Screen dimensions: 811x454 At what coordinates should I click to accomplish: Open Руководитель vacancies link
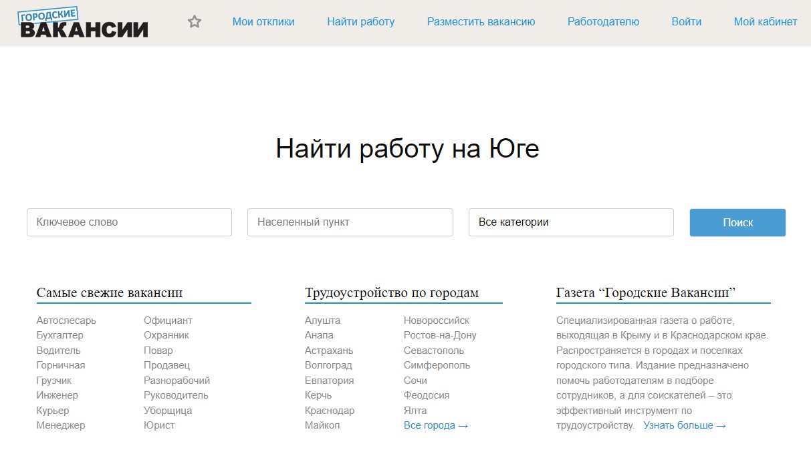click(x=177, y=395)
